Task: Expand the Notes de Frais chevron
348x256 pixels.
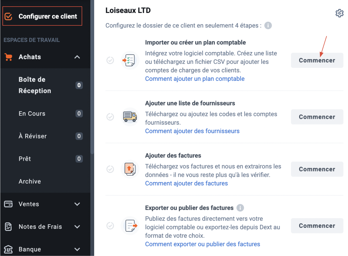Action: (x=77, y=227)
